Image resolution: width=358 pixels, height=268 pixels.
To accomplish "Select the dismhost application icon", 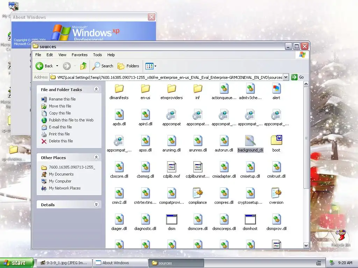I will (250, 219).
